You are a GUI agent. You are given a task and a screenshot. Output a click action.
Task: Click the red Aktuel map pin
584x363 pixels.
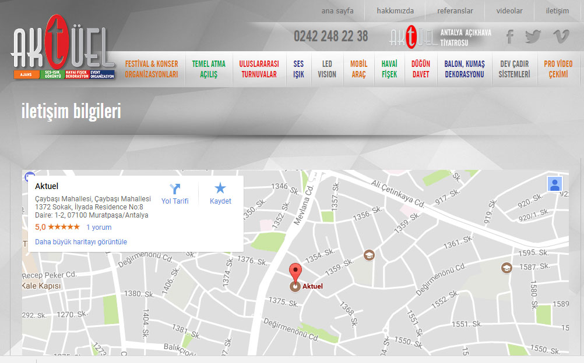[295, 275]
